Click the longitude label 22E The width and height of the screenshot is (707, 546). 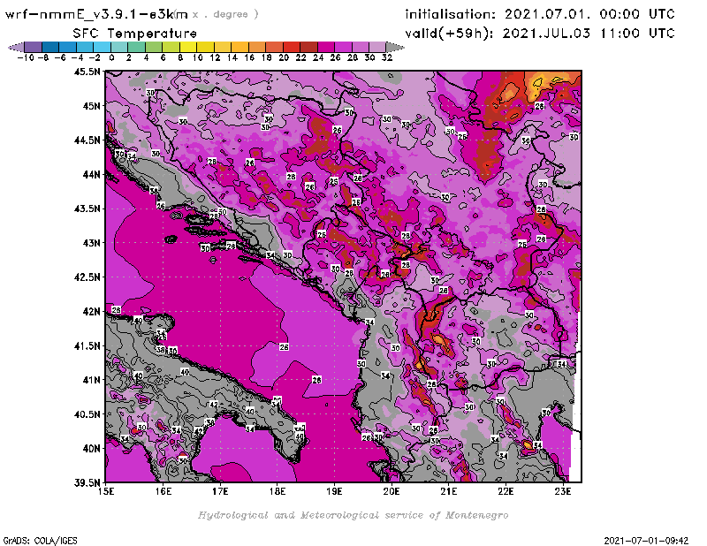pyautogui.click(x=506, y=491)
